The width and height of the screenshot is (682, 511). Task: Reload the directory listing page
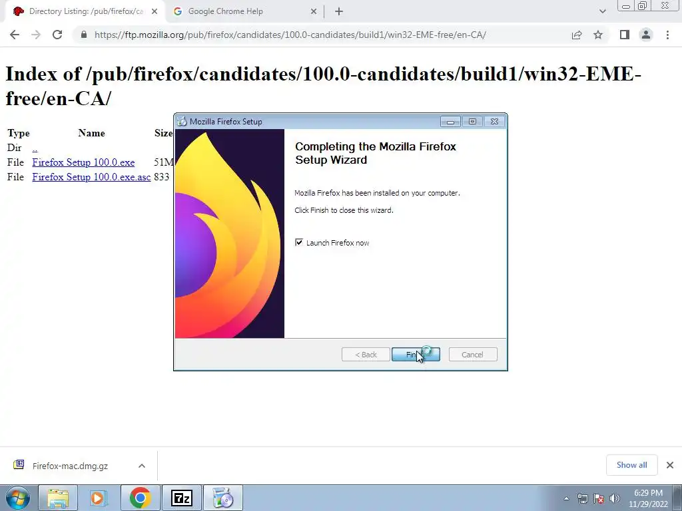pyautogui.click(x=57, y=35)
